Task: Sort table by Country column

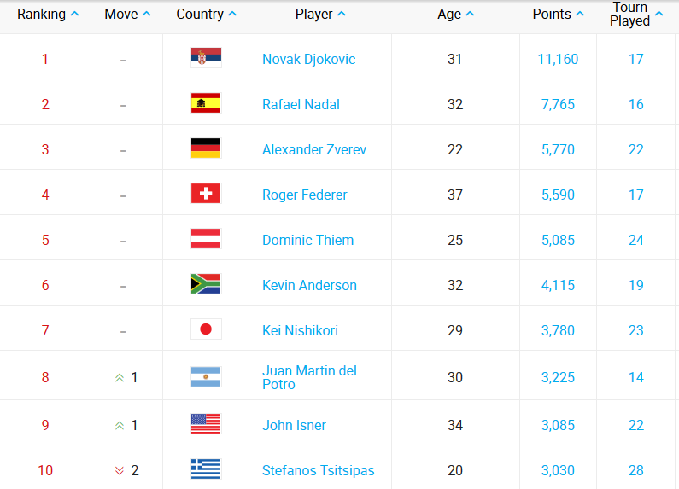Action: click(x=206, y=15)
